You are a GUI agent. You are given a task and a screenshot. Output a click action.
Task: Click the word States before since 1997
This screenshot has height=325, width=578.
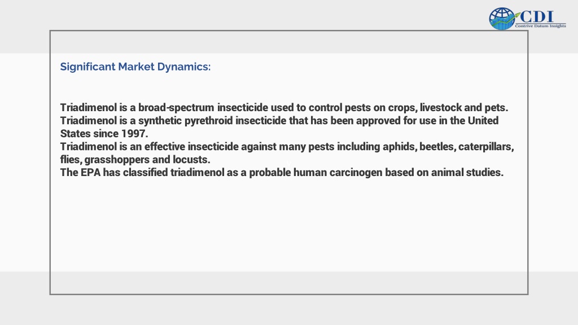click(75, 133)
